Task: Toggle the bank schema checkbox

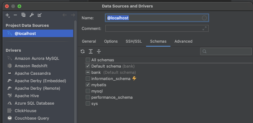Action: click(x=88, y=73)
